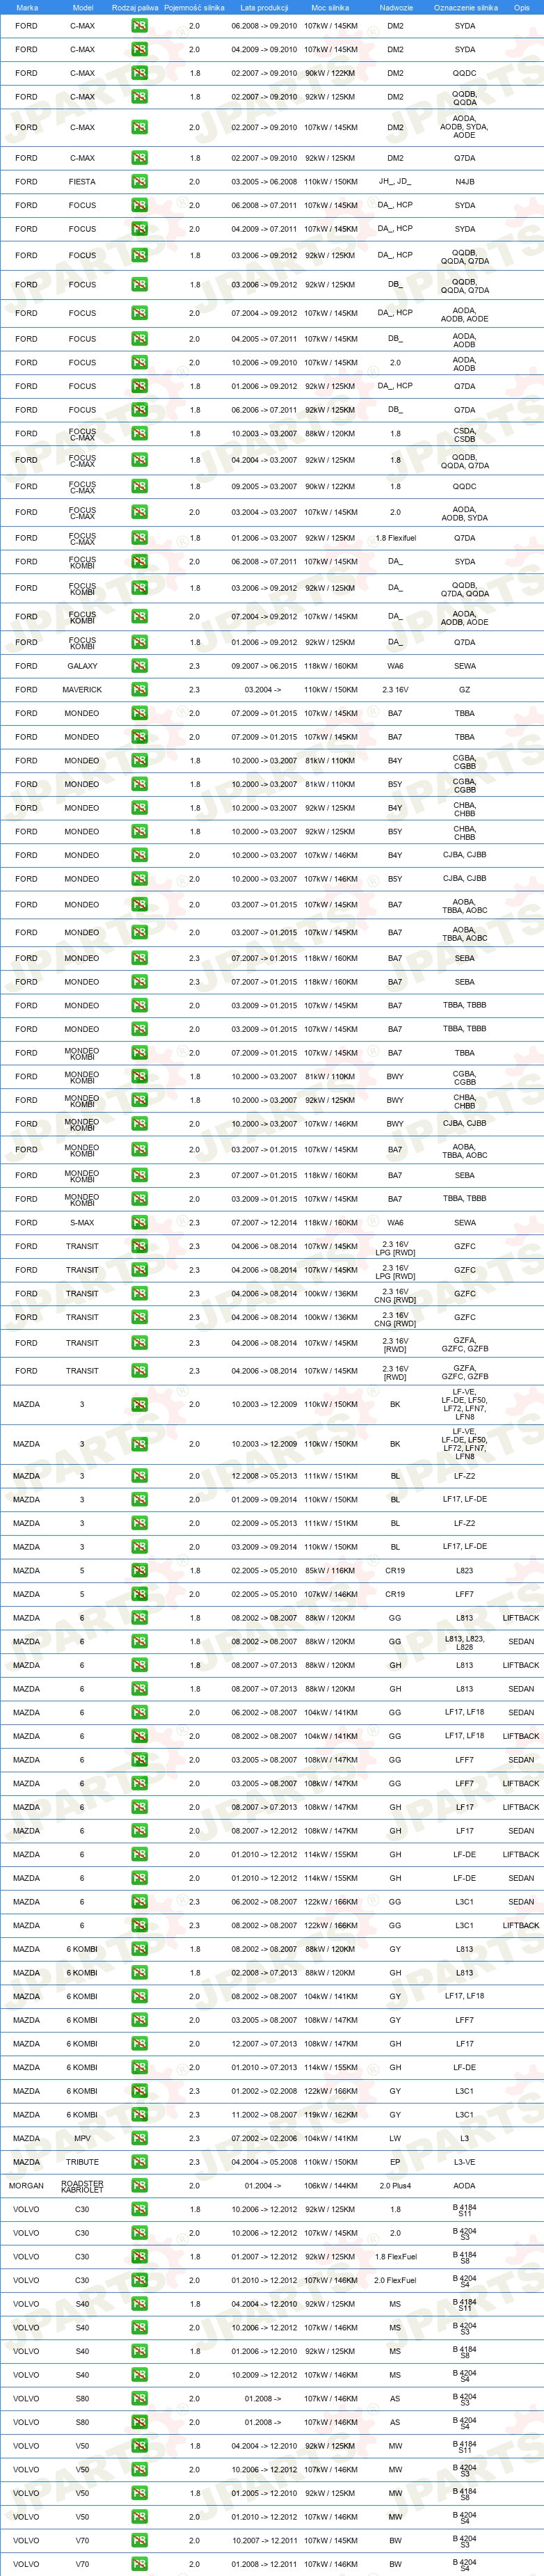
Task: Click the fuel icon in the FORD MAVERICK row
Action: pos(139,690)
